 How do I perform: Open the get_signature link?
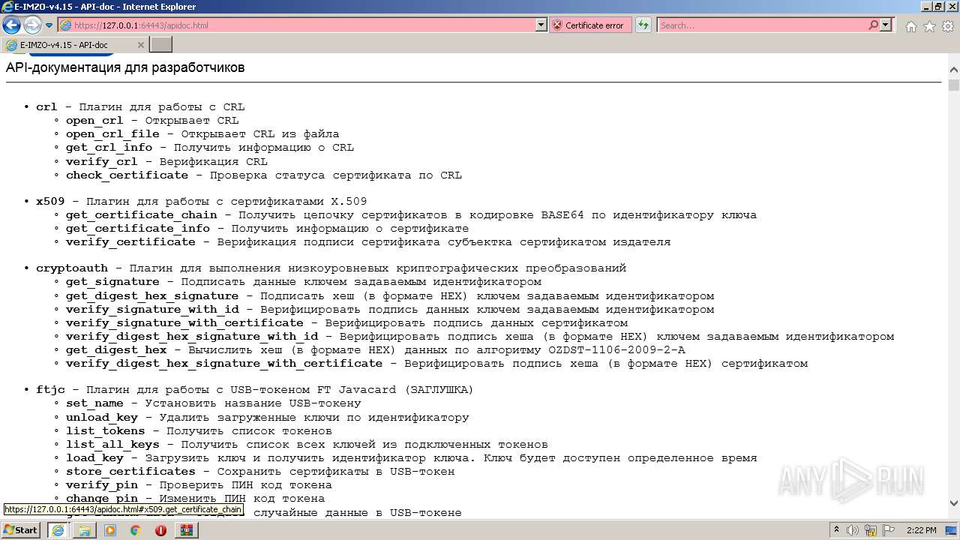(x=112, y=282)
